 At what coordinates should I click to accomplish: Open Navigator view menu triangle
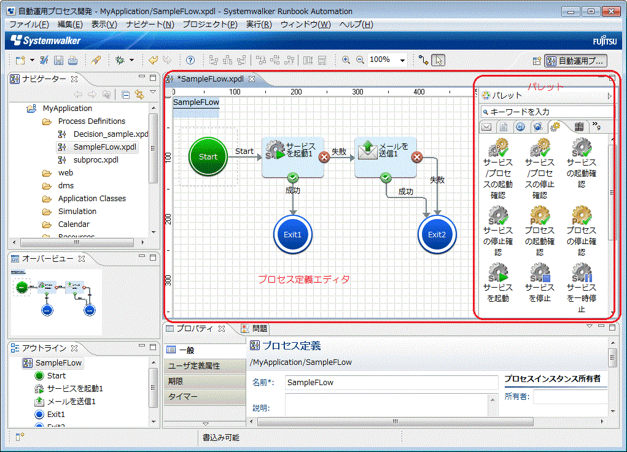(x=152, y=92)
